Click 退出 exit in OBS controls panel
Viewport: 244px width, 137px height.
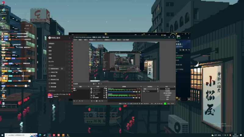click(167, 99)
